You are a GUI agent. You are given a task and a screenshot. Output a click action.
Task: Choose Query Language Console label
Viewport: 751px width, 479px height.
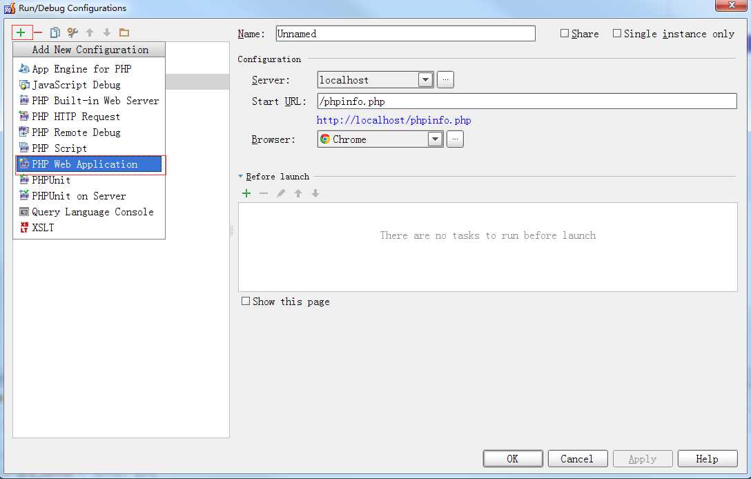click(x=93, y=212)
